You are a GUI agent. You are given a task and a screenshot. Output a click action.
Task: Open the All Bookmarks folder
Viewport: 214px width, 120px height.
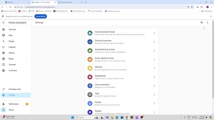coord(207,11)
